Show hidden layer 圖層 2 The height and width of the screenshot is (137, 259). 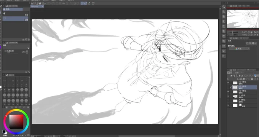pyautogui.click(x=228, y=101)
